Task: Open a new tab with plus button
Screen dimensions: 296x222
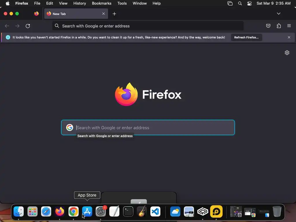Action: [114, 14]
